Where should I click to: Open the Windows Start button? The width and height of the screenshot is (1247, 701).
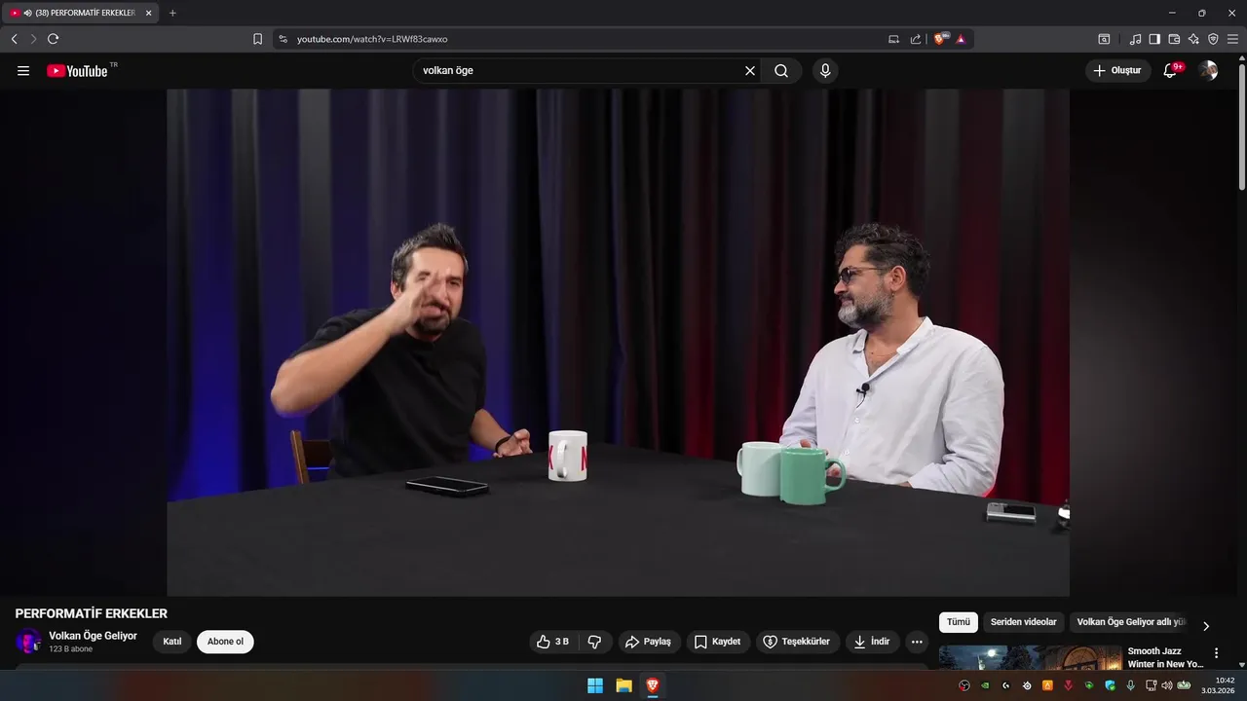595,685
